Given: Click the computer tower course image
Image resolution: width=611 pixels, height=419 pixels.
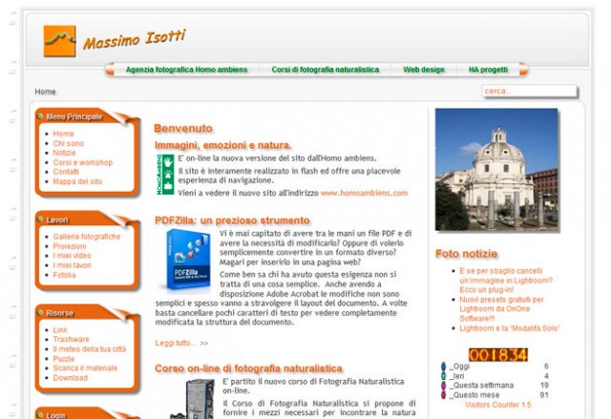Looking at the screenshot, I should click(x=194, y=399).
